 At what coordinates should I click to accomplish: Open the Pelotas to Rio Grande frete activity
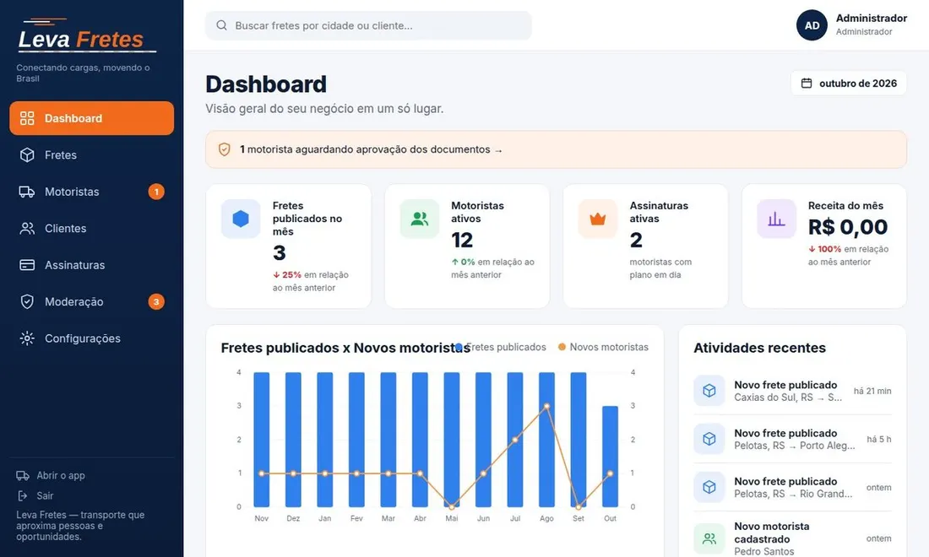click(x=793, y=487)
